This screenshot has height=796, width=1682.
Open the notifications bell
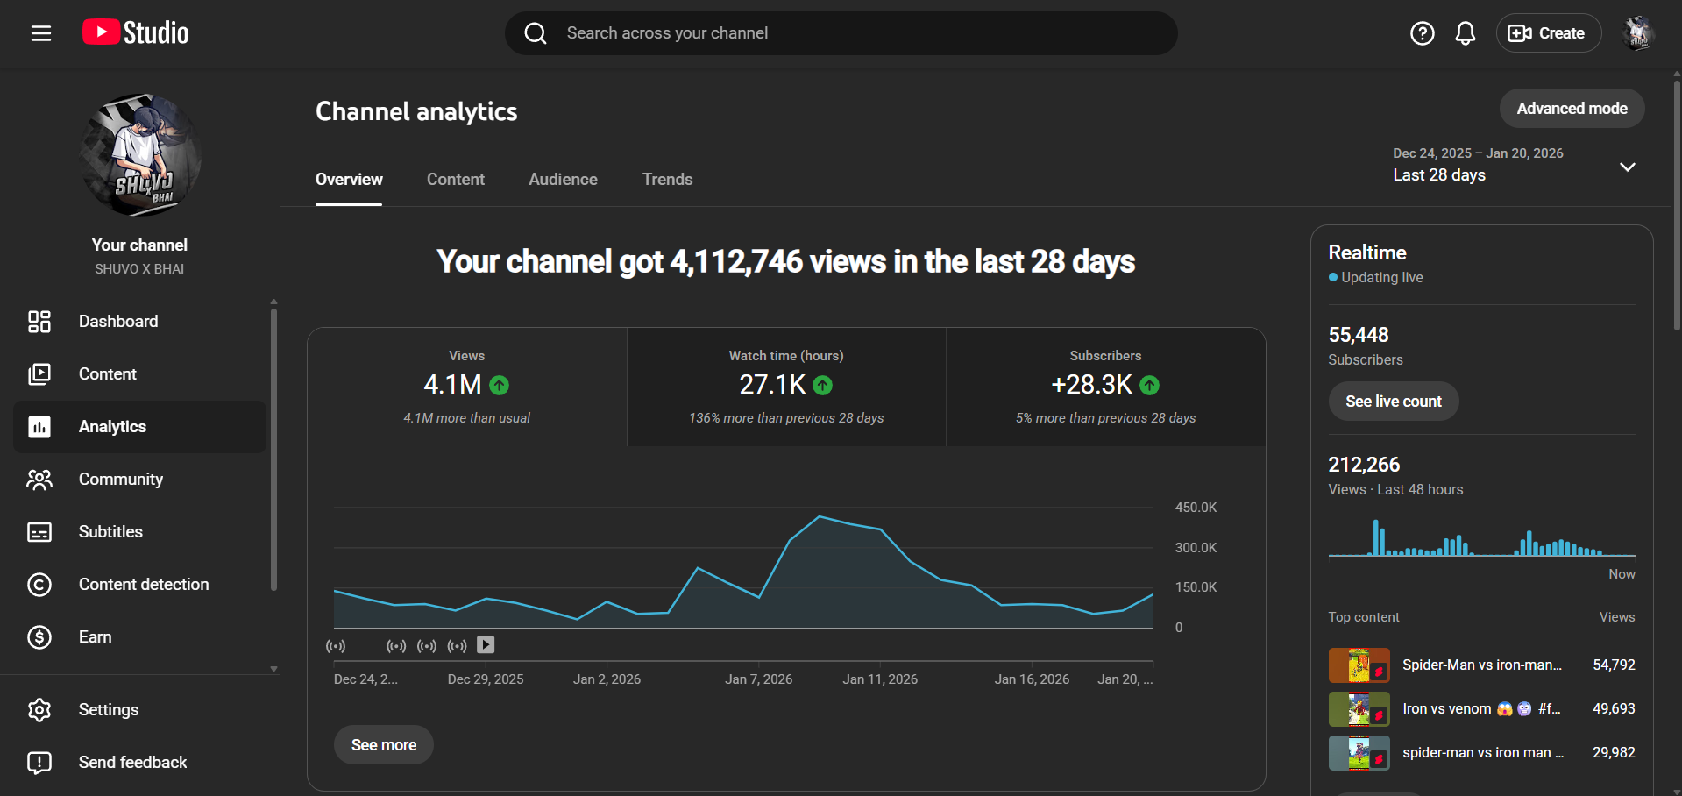(x=1465, y=33)
